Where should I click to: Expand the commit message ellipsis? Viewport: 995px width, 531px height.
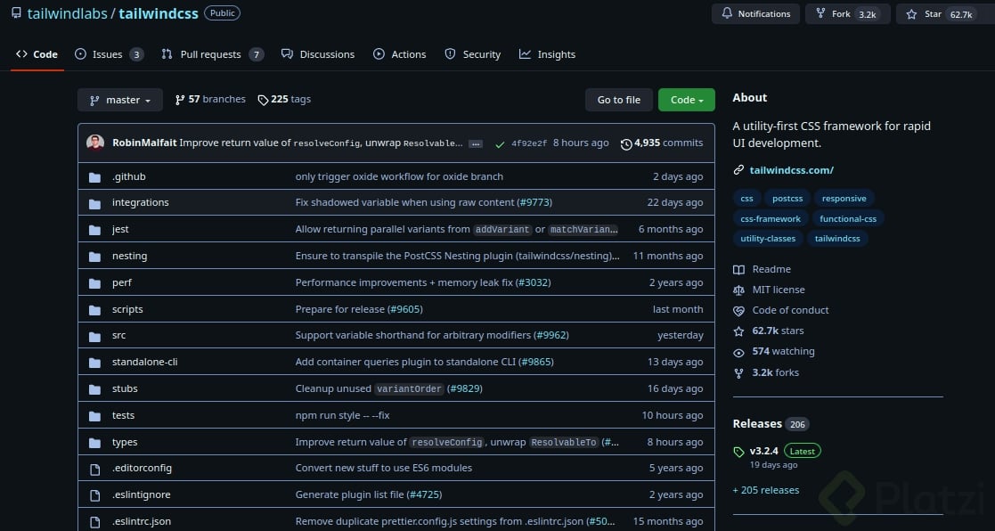click(476, 144)
